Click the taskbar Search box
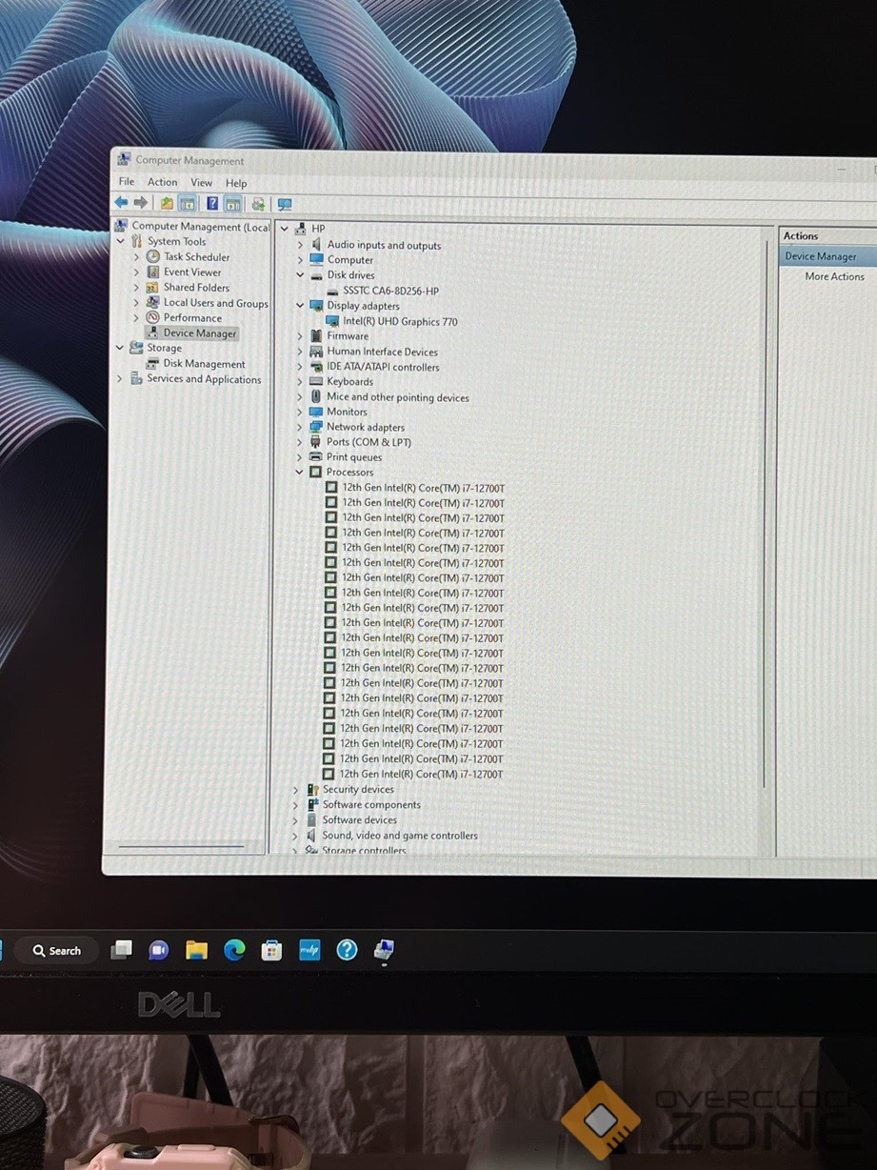877x1170 pixels. [x=57, y=951]
